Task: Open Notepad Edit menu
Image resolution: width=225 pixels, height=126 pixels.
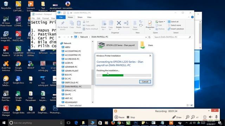Action: point(38,18)
